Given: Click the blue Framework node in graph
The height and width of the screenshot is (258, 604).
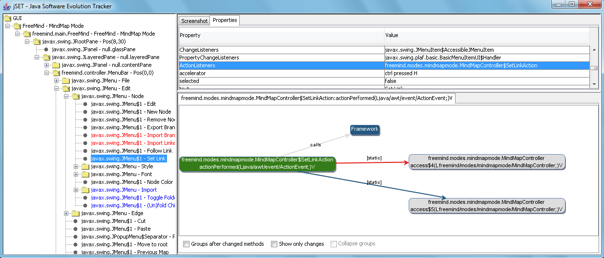Looking at the screenshot, I should click(364, 129).
